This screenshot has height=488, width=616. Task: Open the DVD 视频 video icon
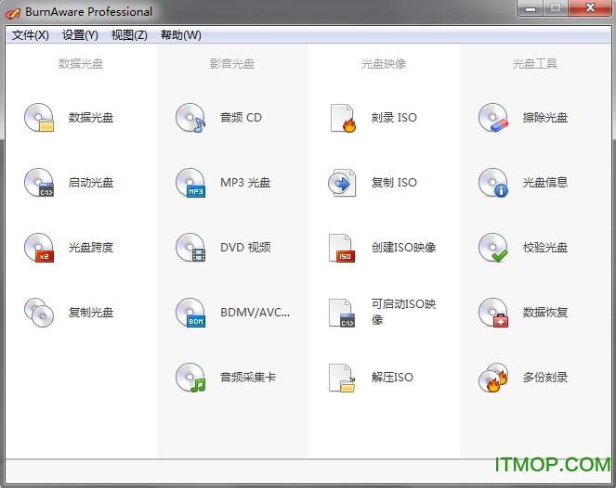click(190, 248)
